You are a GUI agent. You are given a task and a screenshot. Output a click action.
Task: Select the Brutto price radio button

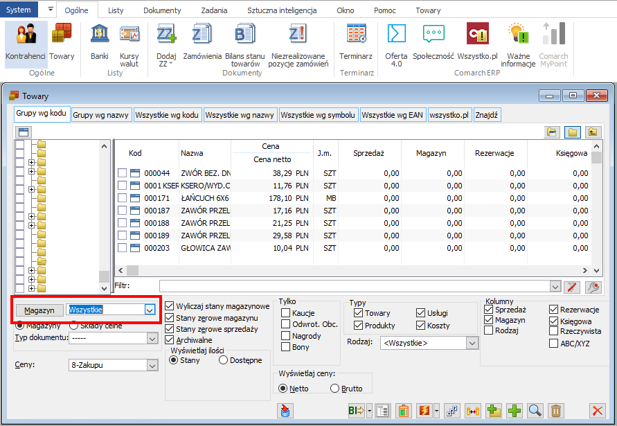pyautogui.click(x=335, y=389)
